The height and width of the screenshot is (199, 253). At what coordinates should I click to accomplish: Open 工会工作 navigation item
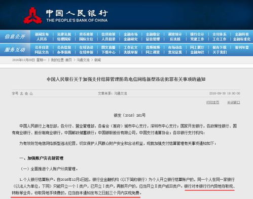point(220,39)
